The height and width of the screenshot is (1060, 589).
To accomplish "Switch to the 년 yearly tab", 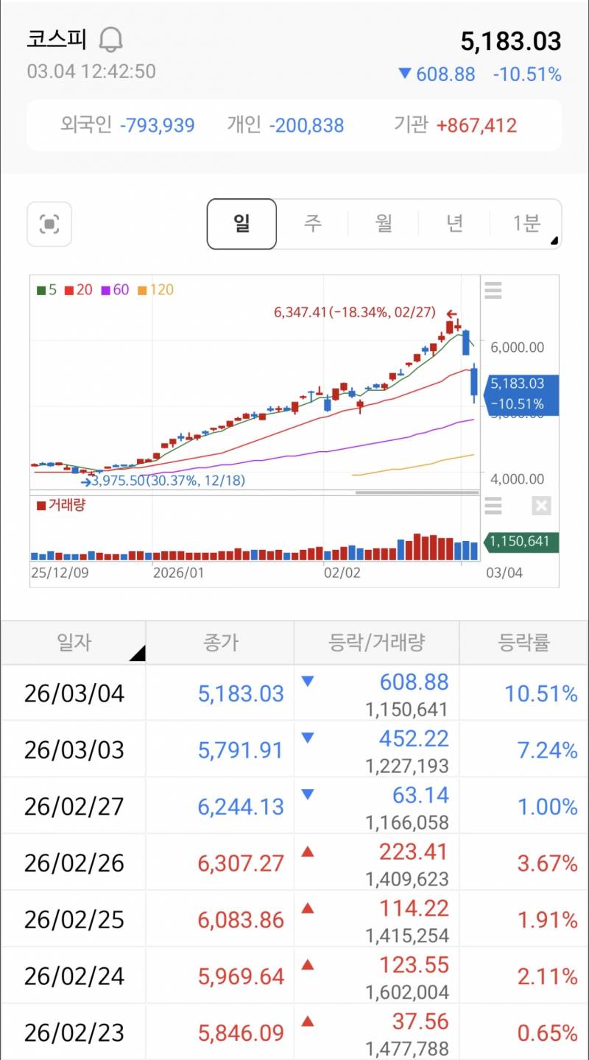I will [x=454, y=224].
